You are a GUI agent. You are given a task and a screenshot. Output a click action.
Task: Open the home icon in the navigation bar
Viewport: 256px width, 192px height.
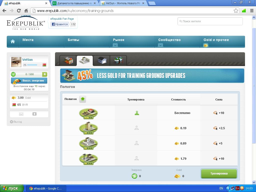(x=13, y=41)
